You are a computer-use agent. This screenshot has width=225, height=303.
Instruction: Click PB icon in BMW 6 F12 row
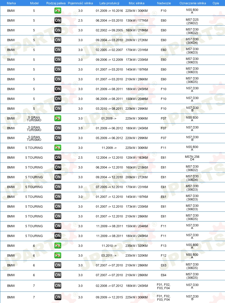(58, 255)
